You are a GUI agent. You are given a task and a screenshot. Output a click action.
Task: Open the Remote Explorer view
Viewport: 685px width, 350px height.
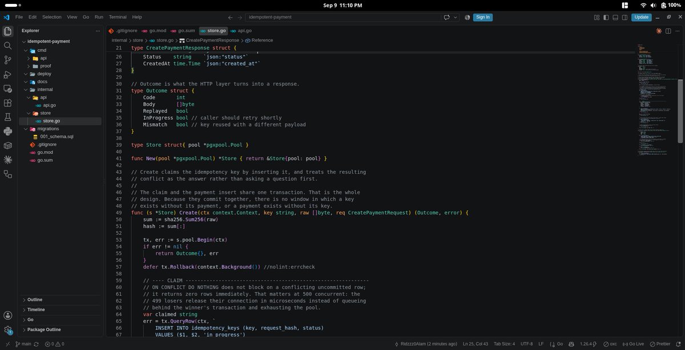tap(7, 89)
